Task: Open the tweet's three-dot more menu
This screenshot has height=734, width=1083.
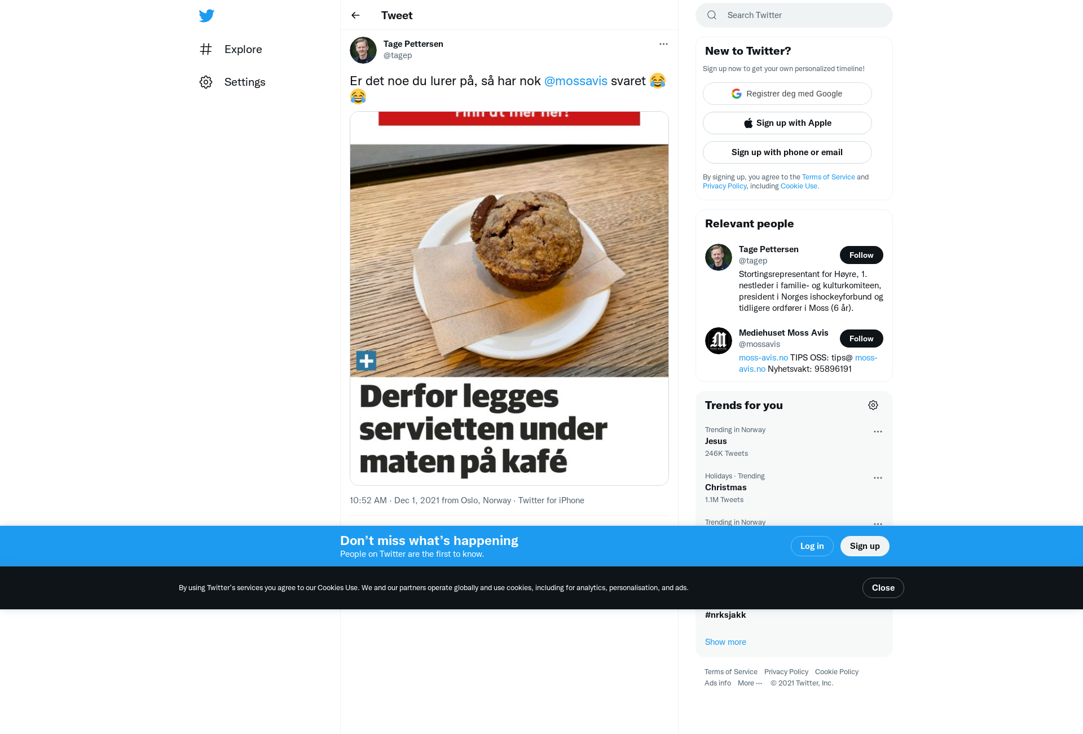Action: [663, 44]
